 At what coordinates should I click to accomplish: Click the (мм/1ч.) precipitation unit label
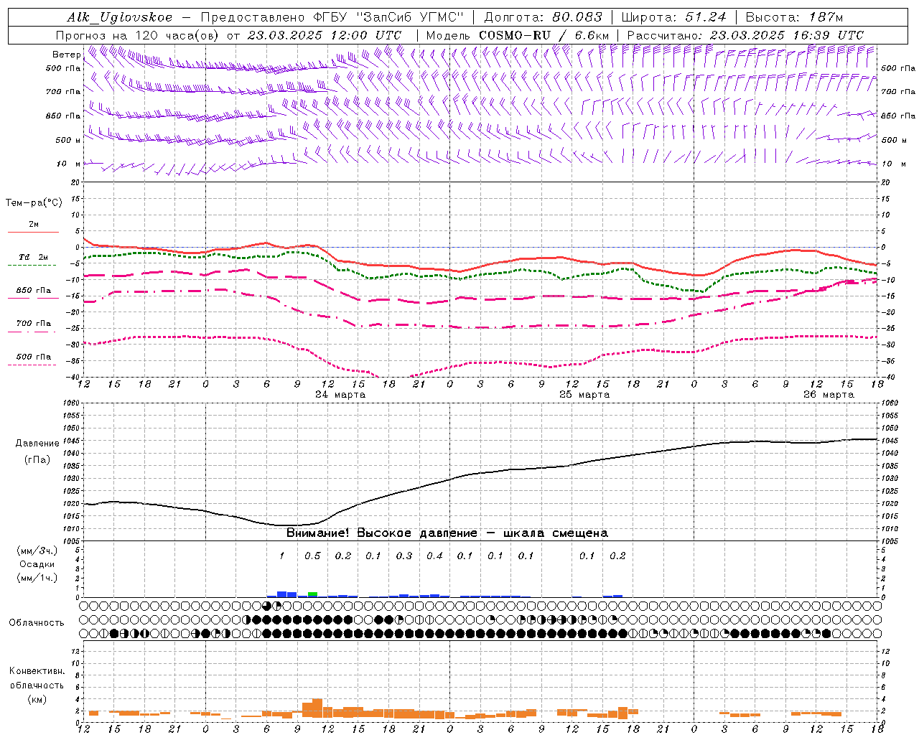pyautogui.click(x=37, y=578)
